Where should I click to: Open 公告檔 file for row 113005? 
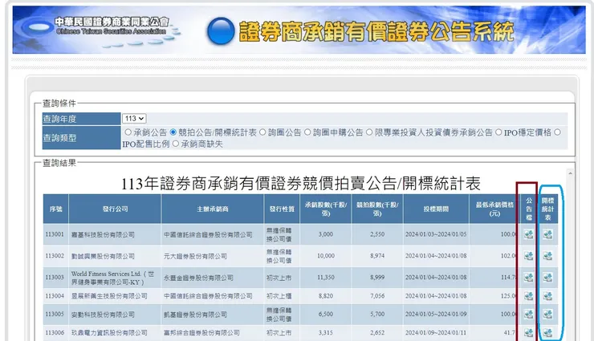point(528,315)
